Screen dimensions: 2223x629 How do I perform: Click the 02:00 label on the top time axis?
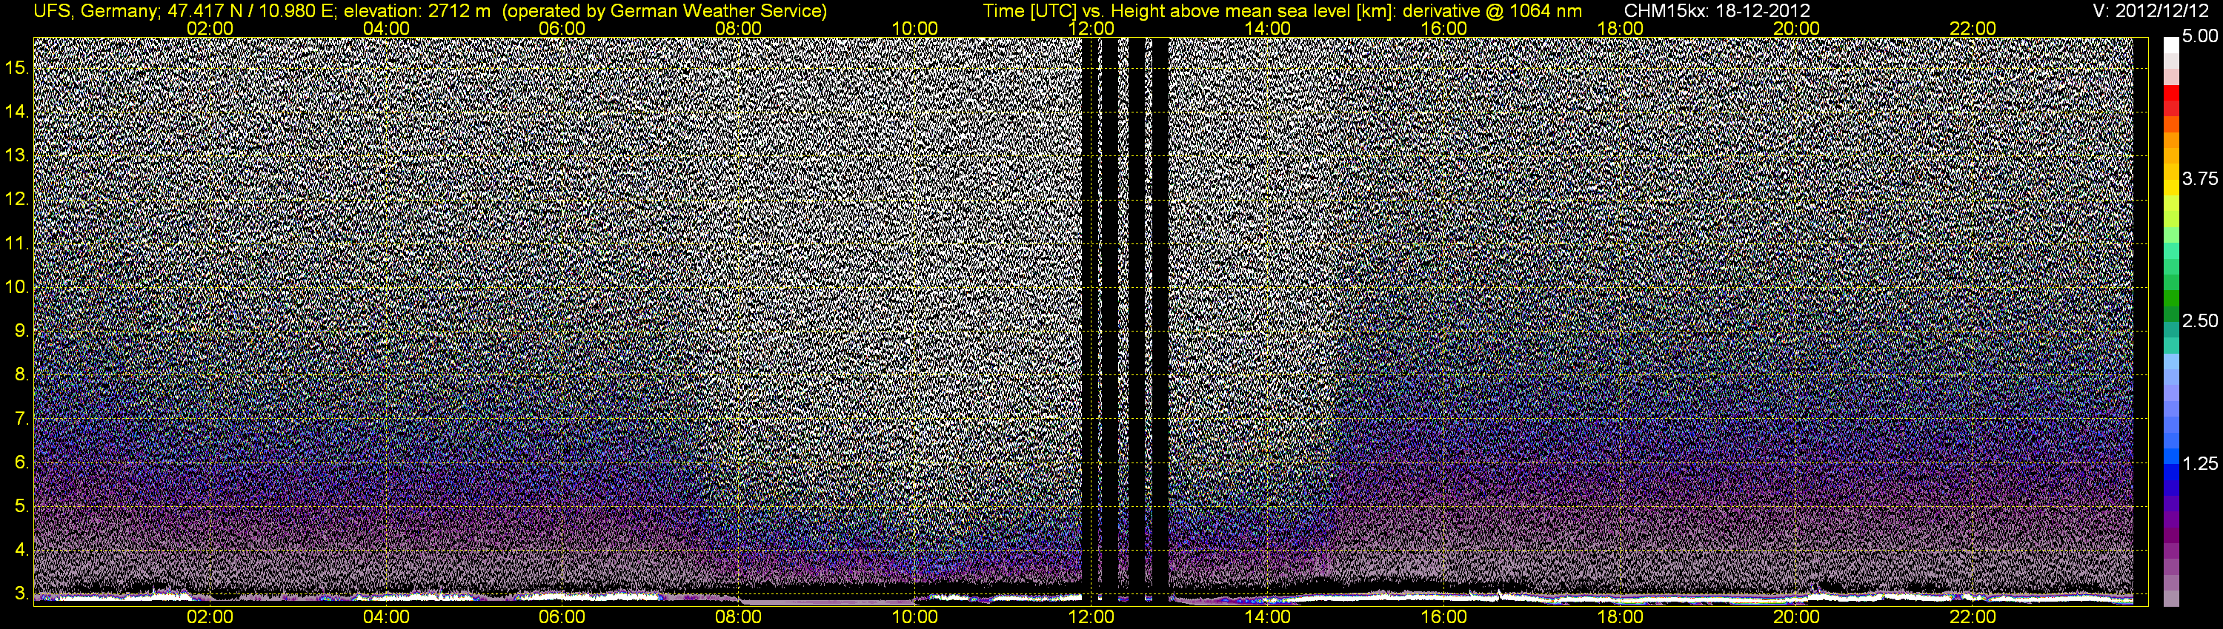pos(210,28)
